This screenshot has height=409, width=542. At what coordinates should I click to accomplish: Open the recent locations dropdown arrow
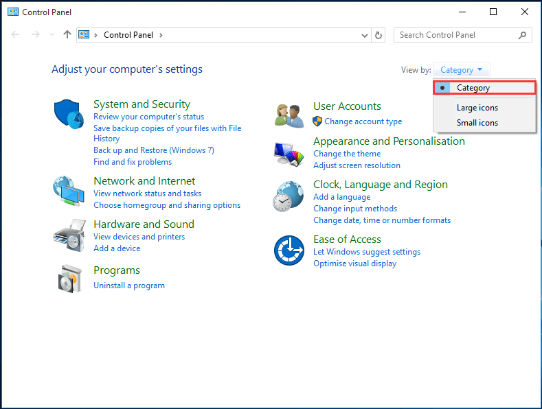pos(52,35)
